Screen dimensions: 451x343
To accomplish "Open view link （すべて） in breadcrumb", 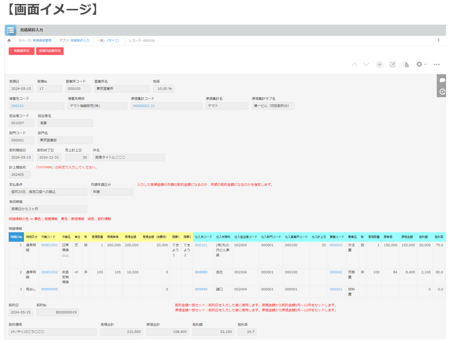I will (113, 41).
